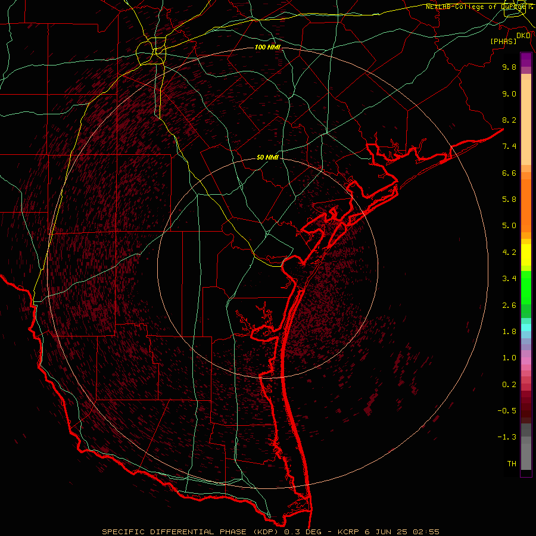Image resolution: width=536 pixels, height=536 pixels.
Task: Click the 1.8 legend value
Action: [509, 332]
